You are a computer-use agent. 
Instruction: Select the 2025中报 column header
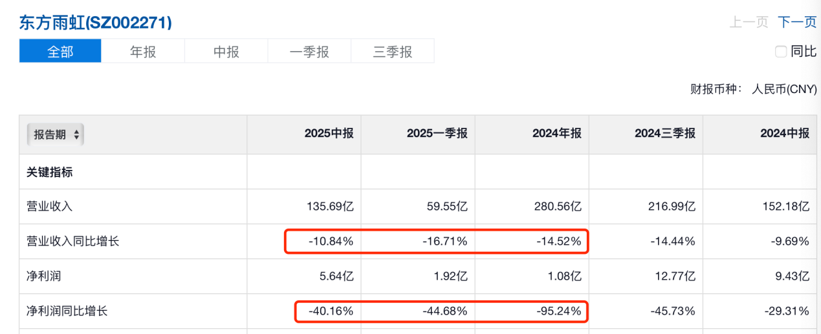[329, 134]
